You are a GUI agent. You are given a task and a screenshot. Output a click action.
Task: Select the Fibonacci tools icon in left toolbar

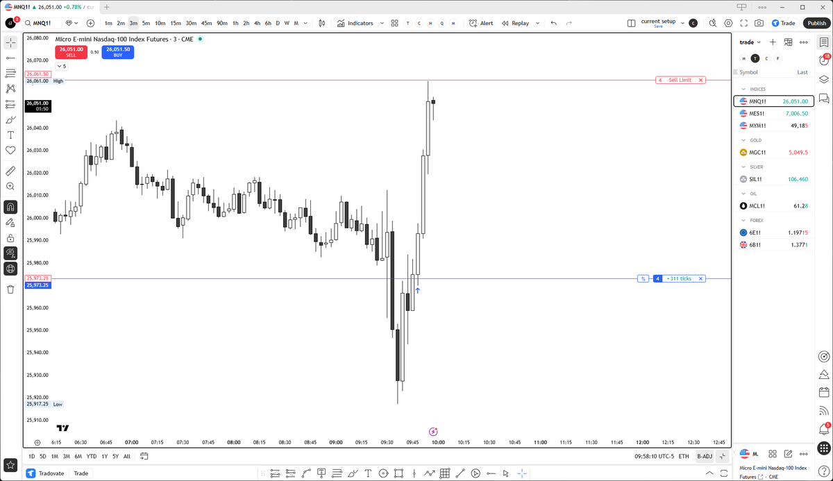point(10,73)
